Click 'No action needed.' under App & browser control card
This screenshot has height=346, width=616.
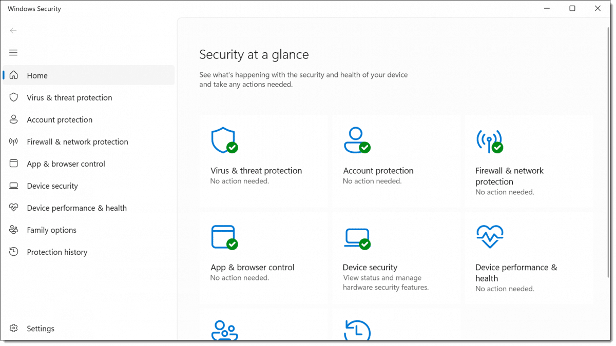(240, 278)
